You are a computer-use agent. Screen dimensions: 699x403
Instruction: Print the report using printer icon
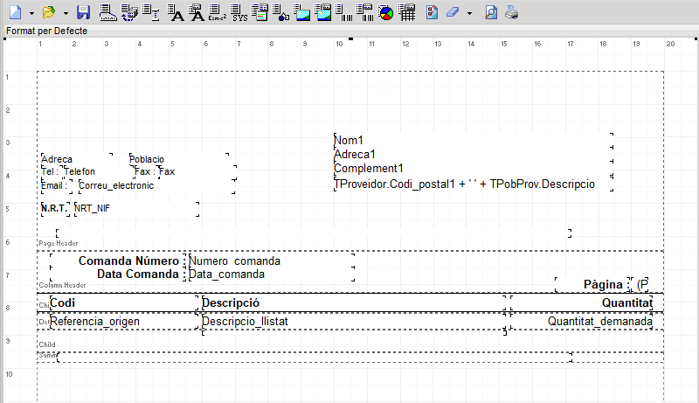[512, 12]
